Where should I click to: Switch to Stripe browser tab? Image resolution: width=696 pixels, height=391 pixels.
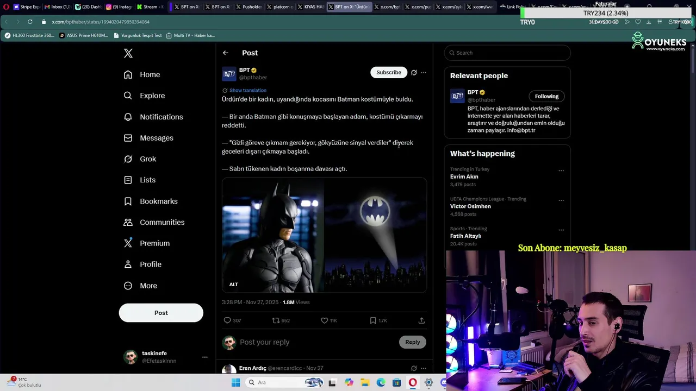tap(27, 7)
